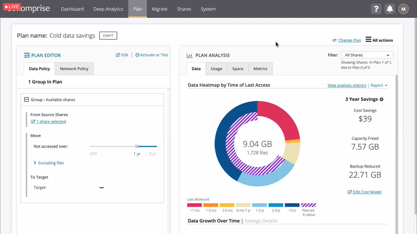Switch to the Metrics tab
Image resolution: width=417 pixels, height=234 pixels.
pyautogui.click(x=260, y=69)
